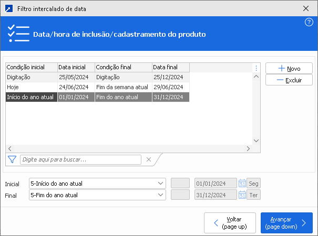318x236 pixels.
Task: Expand the Final condition dropdown
Action: 161,195
